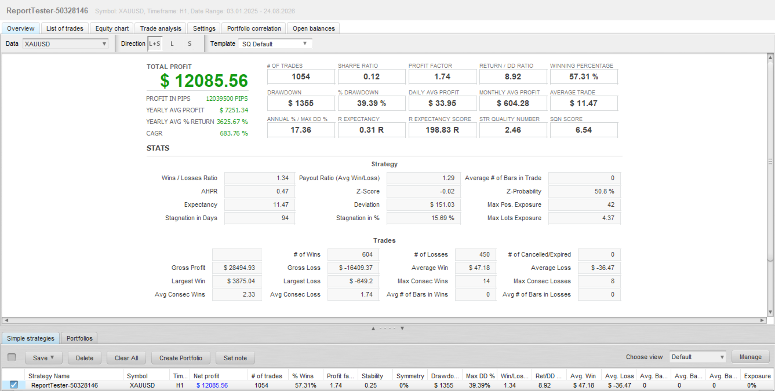
Task: Click the Gross Profit value $ 28494.93
Action: coord(236,268)
